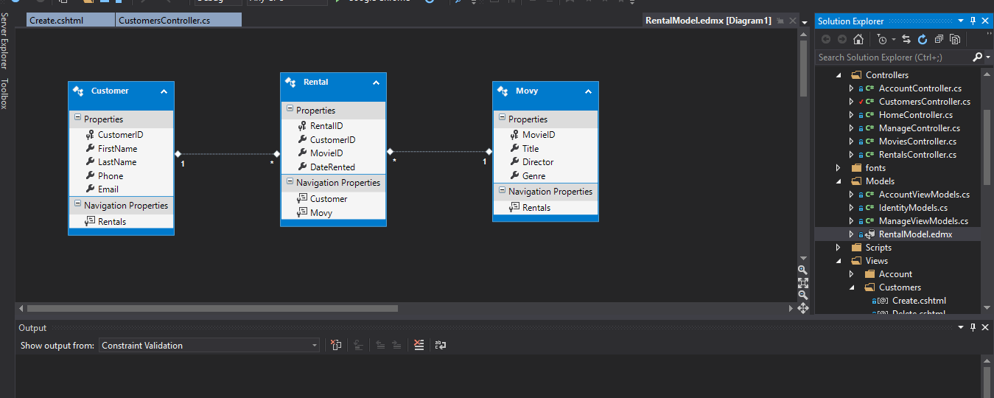Zoom out of the entity diagram

[802, 294]
